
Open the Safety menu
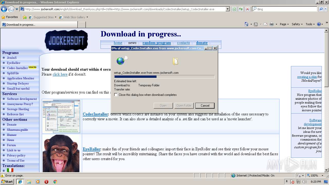[297, 24]
